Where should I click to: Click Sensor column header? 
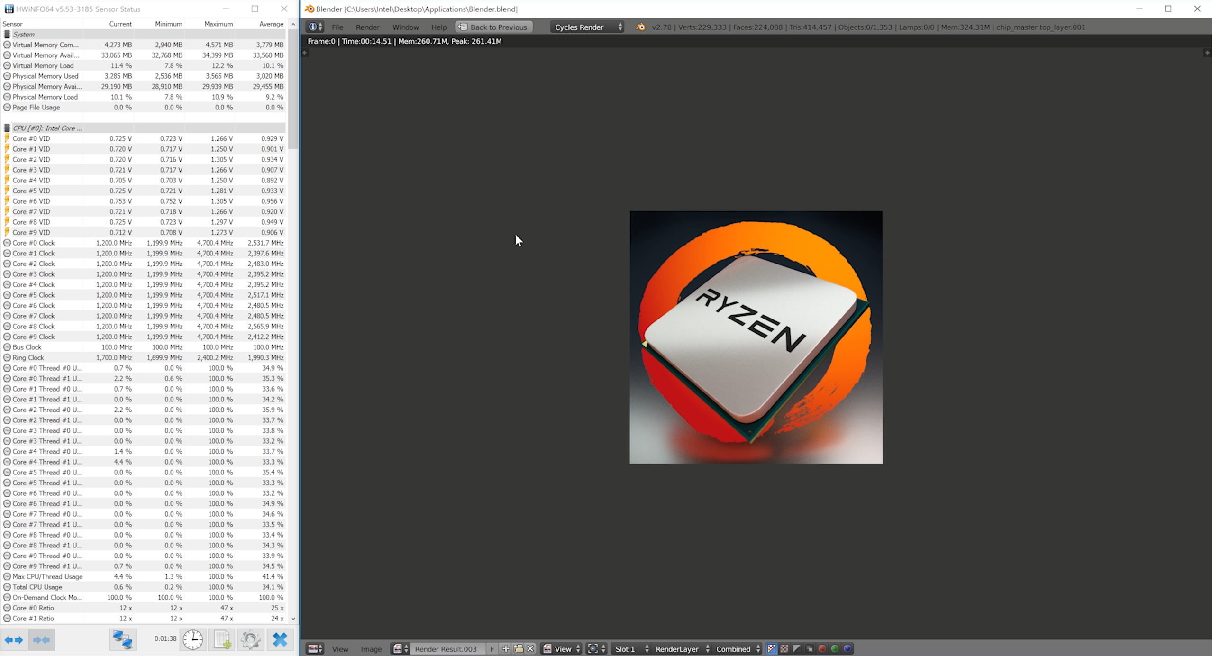(42, 24)
